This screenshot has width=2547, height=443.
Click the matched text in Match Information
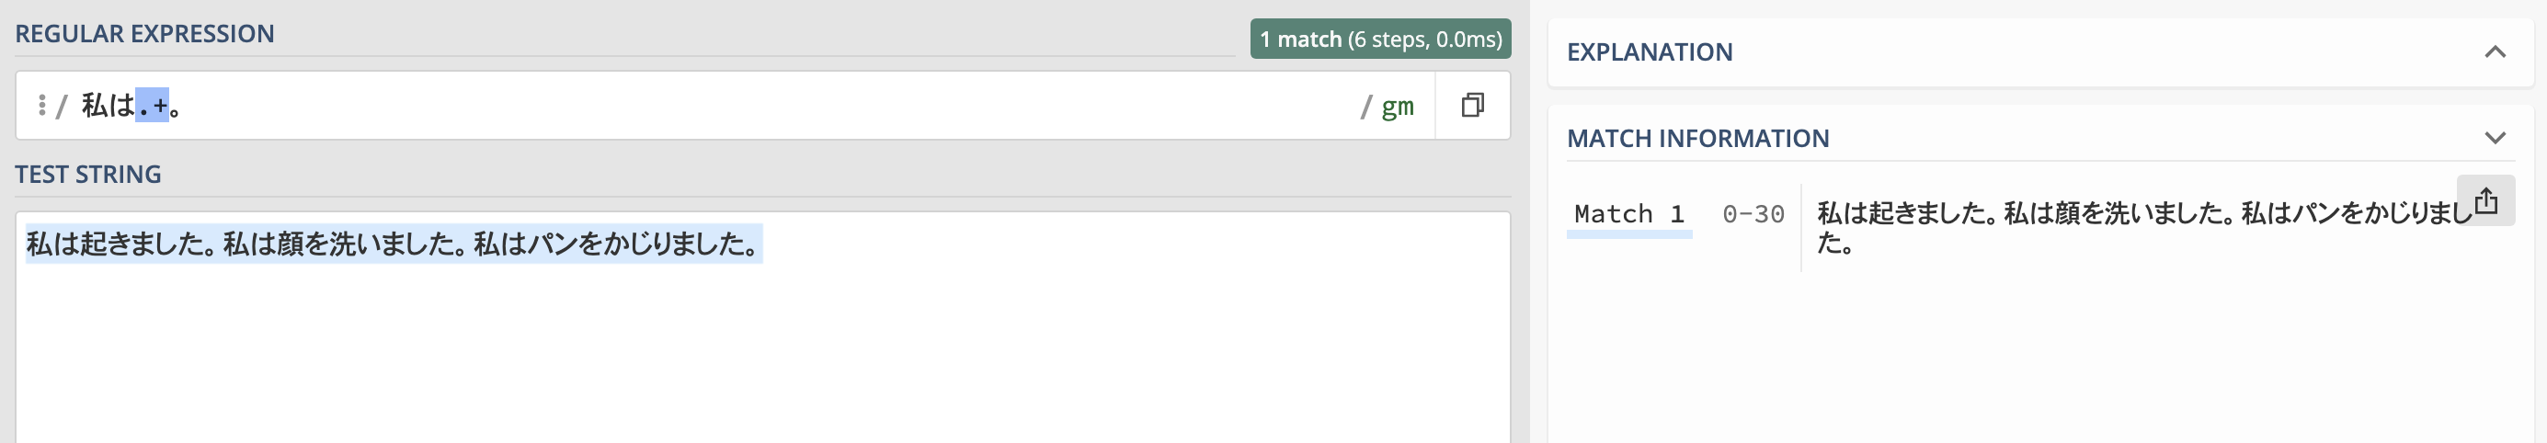click(2136, 214)
